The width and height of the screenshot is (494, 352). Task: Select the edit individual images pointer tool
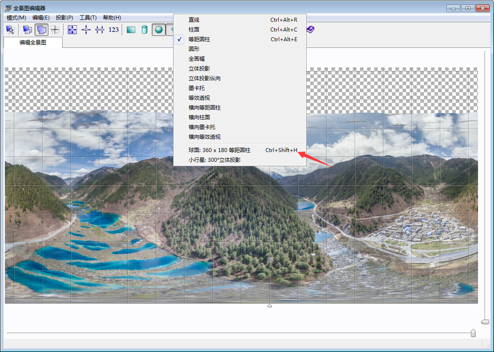[x=10, y=30]
